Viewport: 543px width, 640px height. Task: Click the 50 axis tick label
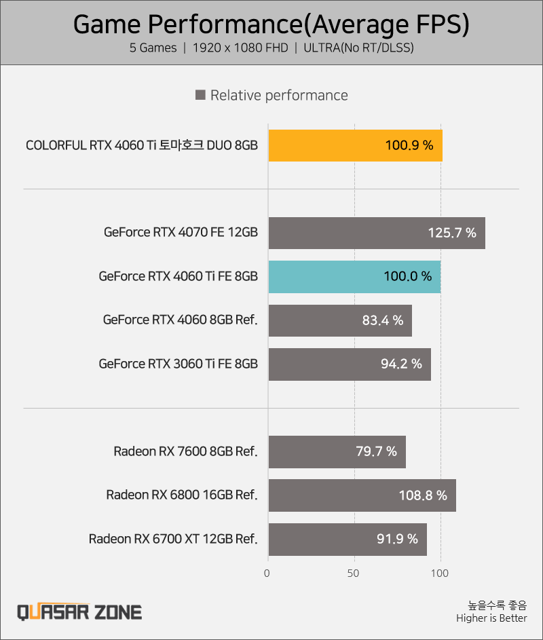[x=354, y=573]
